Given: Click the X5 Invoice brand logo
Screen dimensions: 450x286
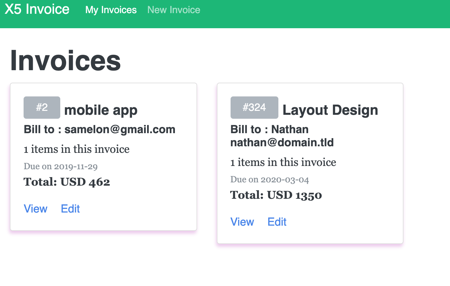Looking at the screenshot, I should tap(37, 9).
